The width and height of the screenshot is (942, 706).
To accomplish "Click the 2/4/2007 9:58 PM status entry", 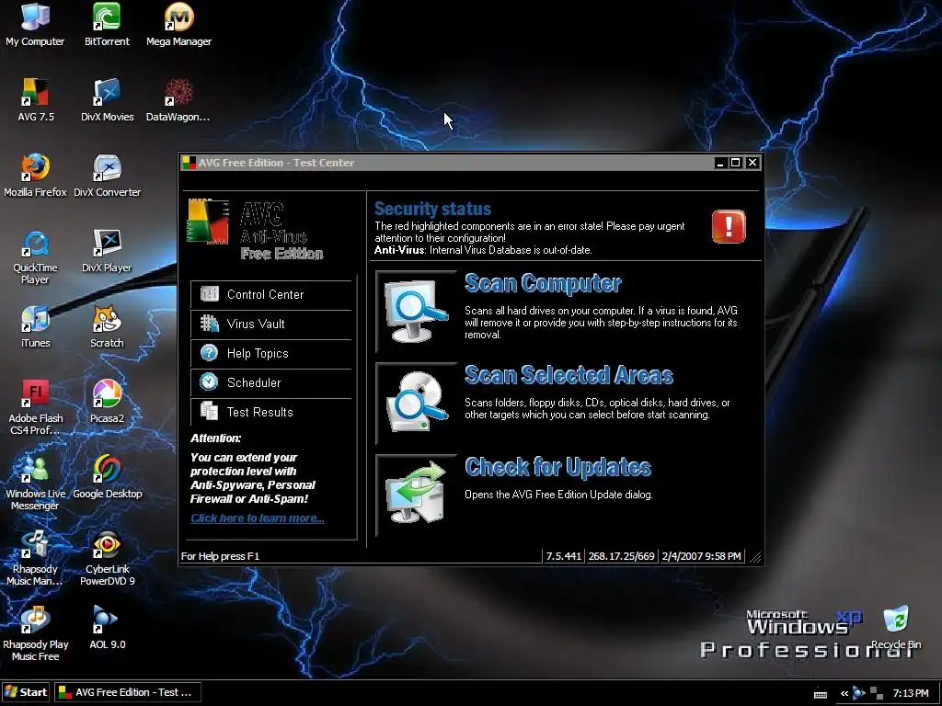I will (701, 556).
